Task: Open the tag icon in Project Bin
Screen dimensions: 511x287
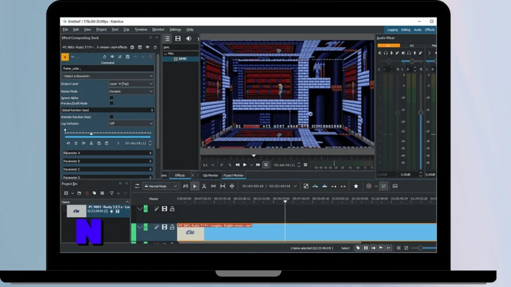Action: pos(94,193)
